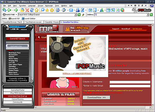Expand the Back button history arrow

[x=12, y=10]
